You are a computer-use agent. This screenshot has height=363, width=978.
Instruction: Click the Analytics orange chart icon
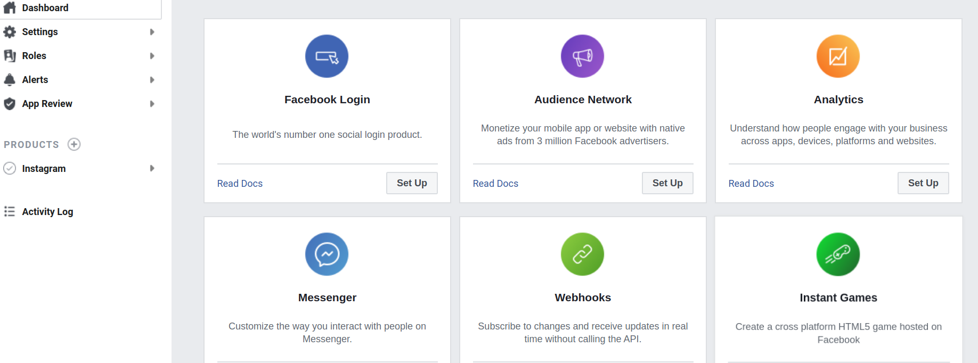click(x=838, y=56)
